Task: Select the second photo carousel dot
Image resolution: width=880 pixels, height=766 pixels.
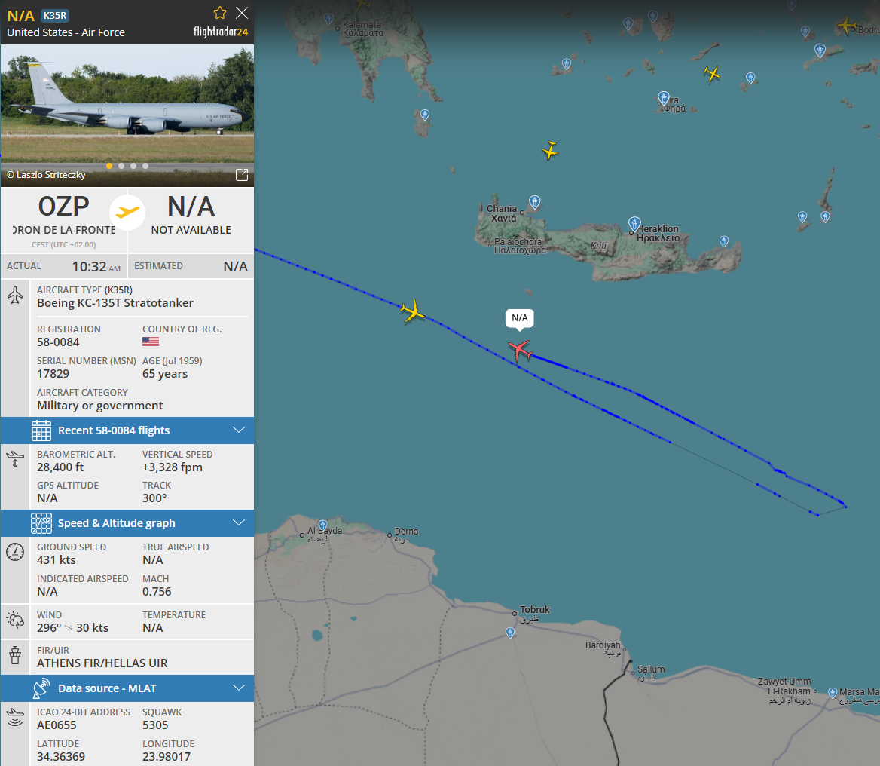Action: [121, 166]
